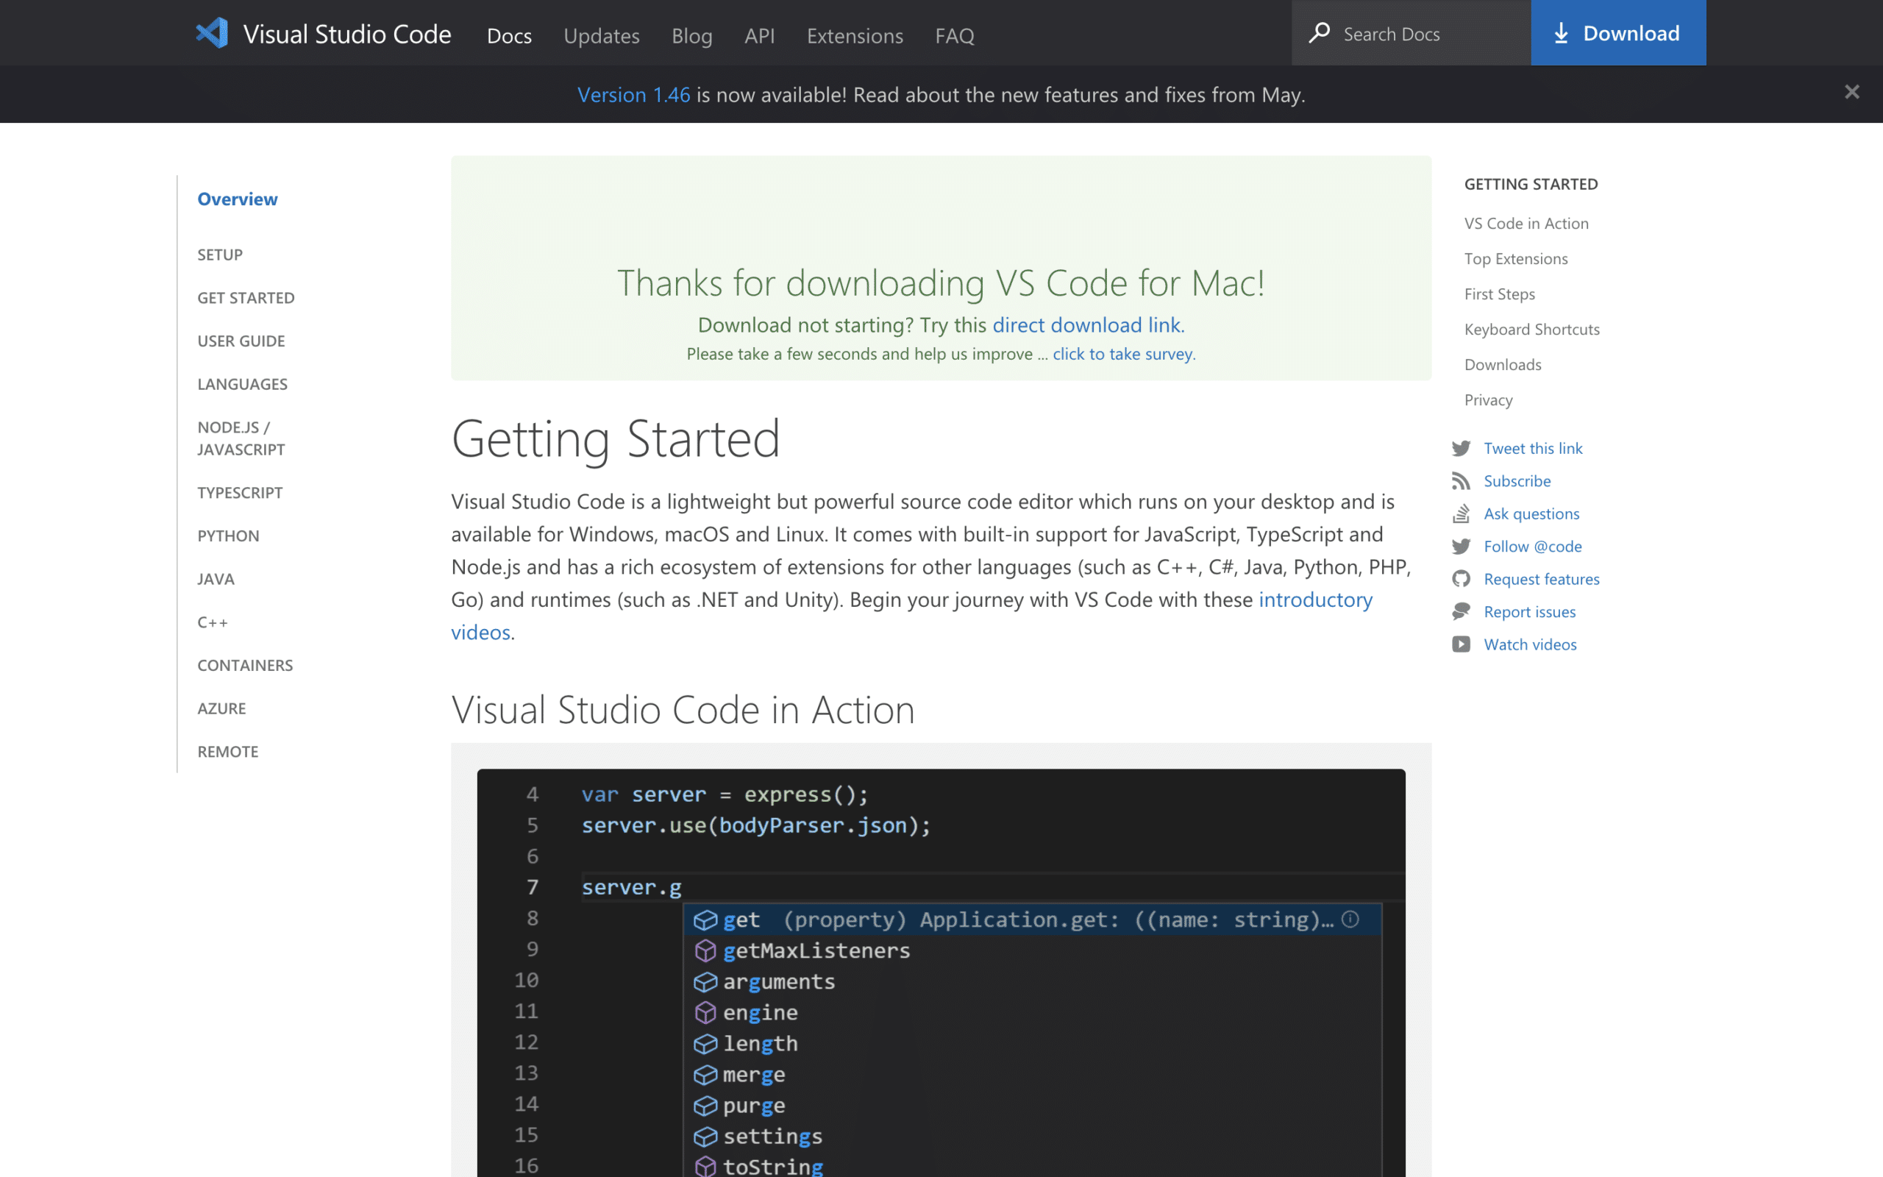Click the download arrow icon in Download button
This screenshot has height=1177, width=1883.
[x=1561, y=32]
